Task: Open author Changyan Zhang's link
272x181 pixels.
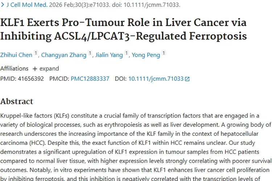Action: click(x=63, y=55)
